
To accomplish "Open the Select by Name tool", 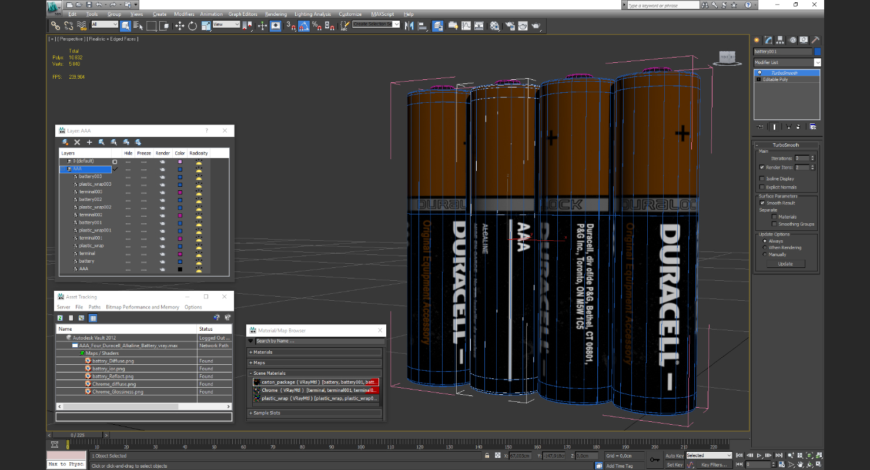I will click(138, 26).
